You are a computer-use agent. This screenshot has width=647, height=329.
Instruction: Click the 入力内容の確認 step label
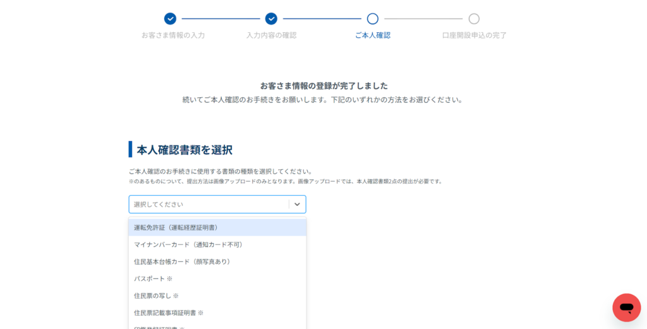coord(271,35)
